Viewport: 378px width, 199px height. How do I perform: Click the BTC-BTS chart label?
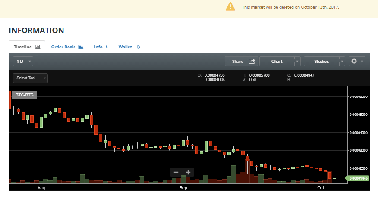pos(24,95)
